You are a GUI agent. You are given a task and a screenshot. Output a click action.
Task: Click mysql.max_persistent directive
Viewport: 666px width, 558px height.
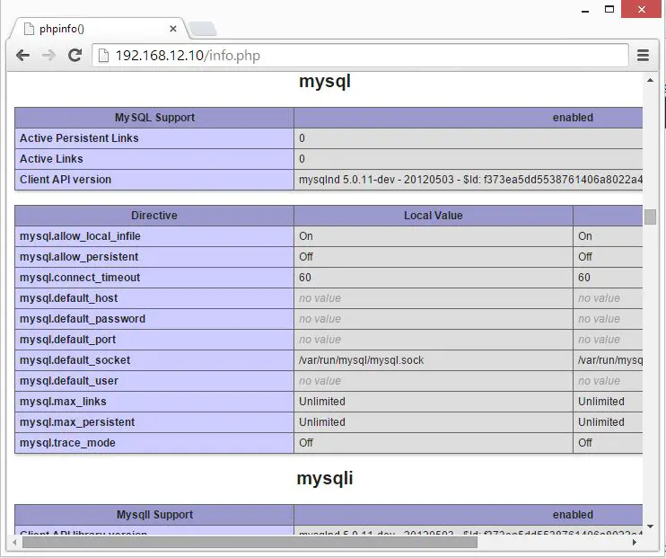click(x=77, y=422)
